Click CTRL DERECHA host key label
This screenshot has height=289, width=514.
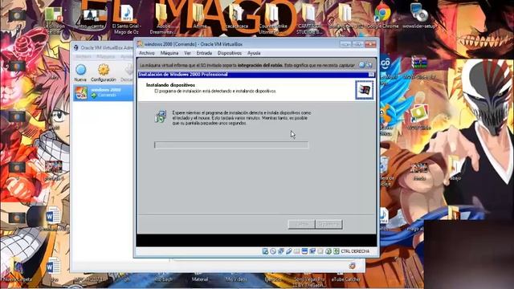click(355, 251)
